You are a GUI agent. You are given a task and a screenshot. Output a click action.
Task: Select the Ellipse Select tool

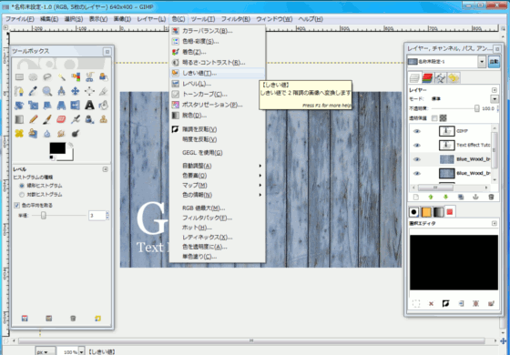(x=33, y=77)
